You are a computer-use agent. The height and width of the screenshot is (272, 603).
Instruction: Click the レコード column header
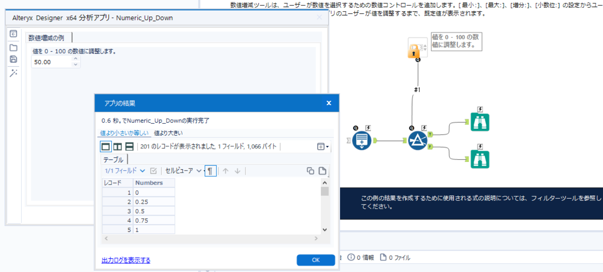point(117,183)
